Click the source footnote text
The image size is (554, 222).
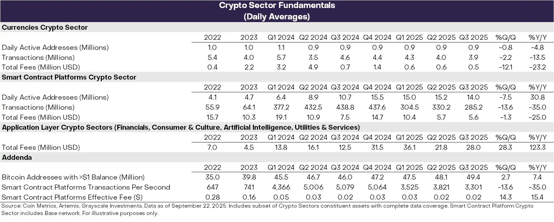coord(267,209)
